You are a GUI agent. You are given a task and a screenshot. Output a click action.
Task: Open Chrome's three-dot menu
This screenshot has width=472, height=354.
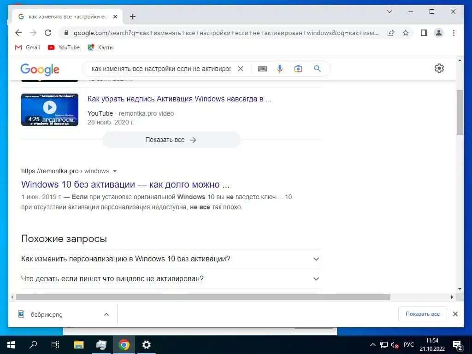click(x=454, y=33)
